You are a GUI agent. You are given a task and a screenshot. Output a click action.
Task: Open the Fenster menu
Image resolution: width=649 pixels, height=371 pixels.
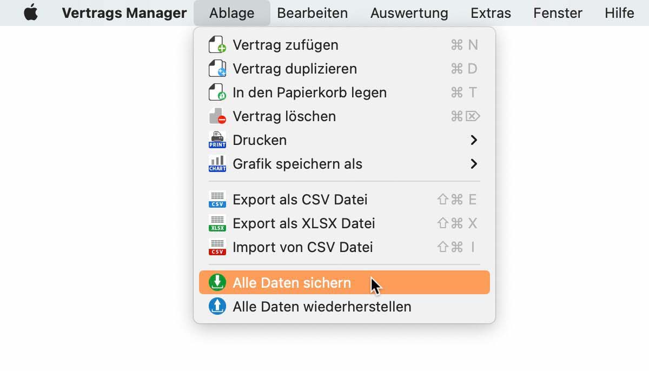558,13
